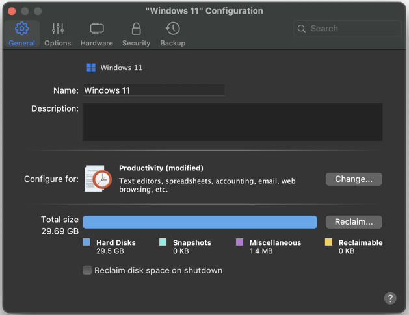This screenshot has height=315, width=409.
Task: Open the General tab gear icon
Action: pos(21,29)
